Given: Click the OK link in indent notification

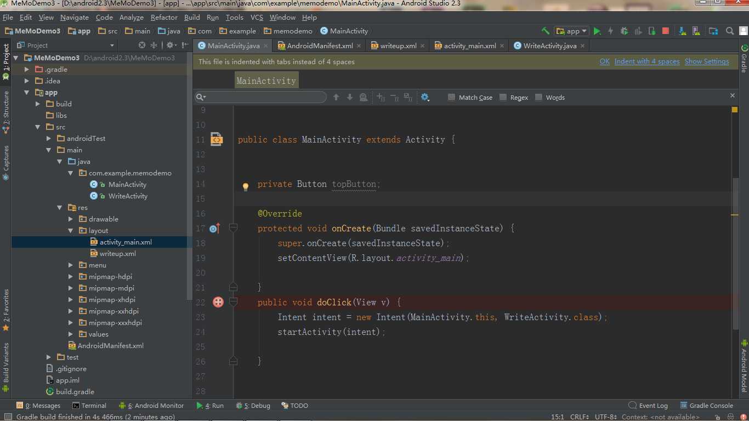Looking at the screenshot, I should point(604,61).
